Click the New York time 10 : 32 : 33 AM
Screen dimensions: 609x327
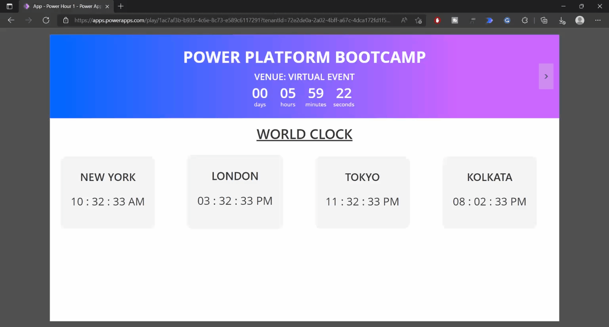108,202
